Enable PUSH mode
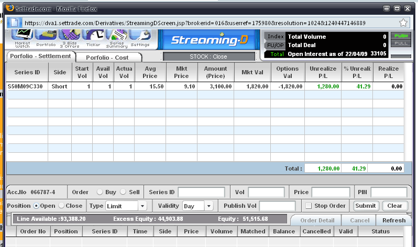418x247 pixels. click(x=401, y=36)
